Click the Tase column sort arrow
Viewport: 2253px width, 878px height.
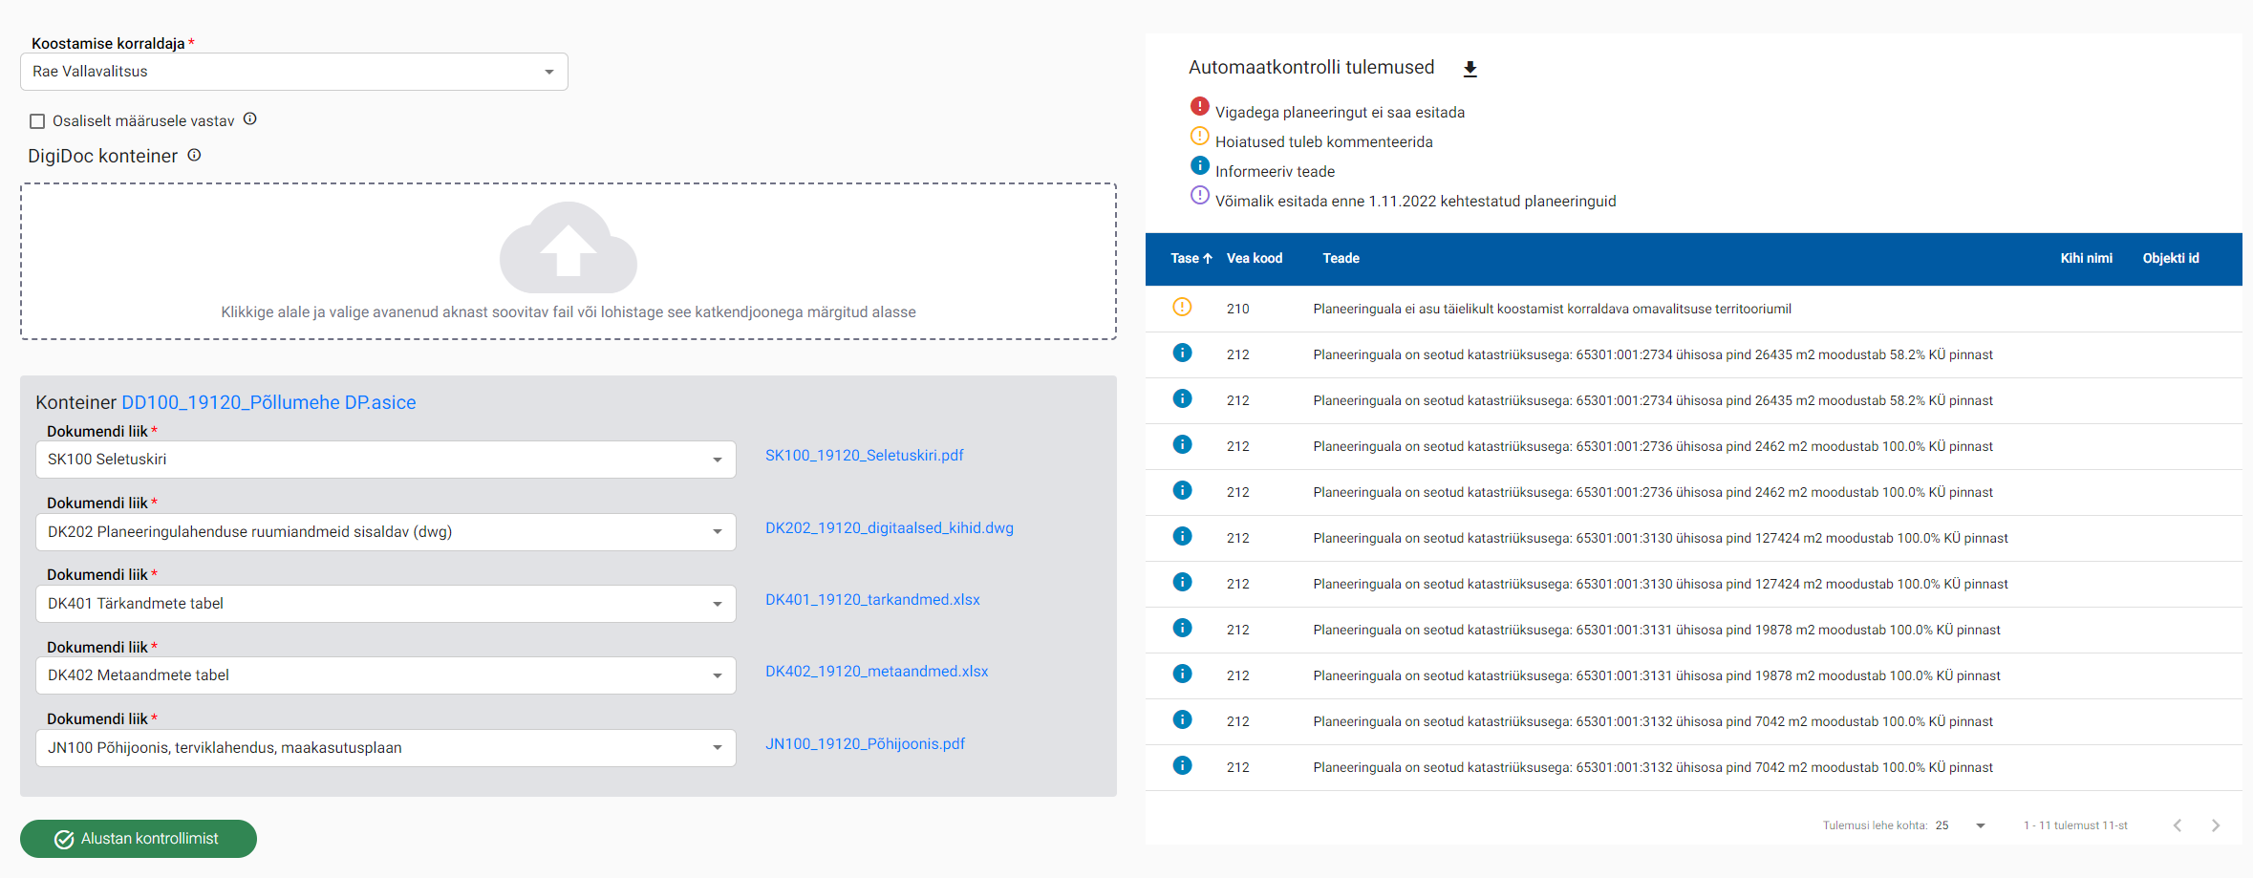(x=1208, y=259)
